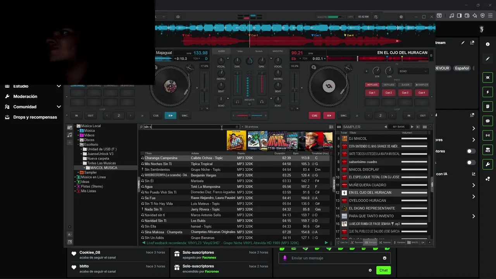Switch mixer to the Scratch tab

coord(258,51)
